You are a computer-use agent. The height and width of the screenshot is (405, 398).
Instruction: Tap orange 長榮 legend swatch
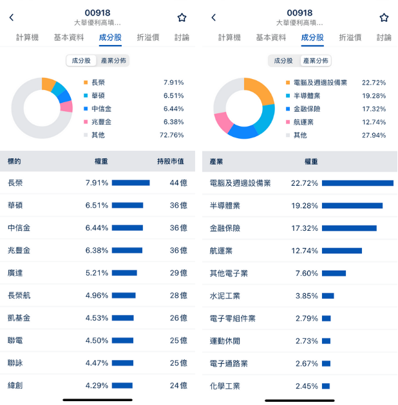(86, 82)
